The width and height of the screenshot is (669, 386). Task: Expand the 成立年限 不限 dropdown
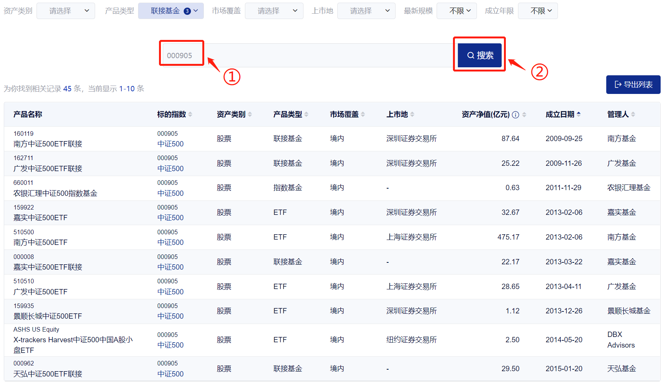(538, 11)
